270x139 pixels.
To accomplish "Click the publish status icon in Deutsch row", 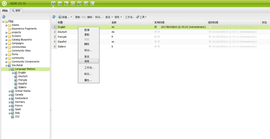I will click(156, 32).
